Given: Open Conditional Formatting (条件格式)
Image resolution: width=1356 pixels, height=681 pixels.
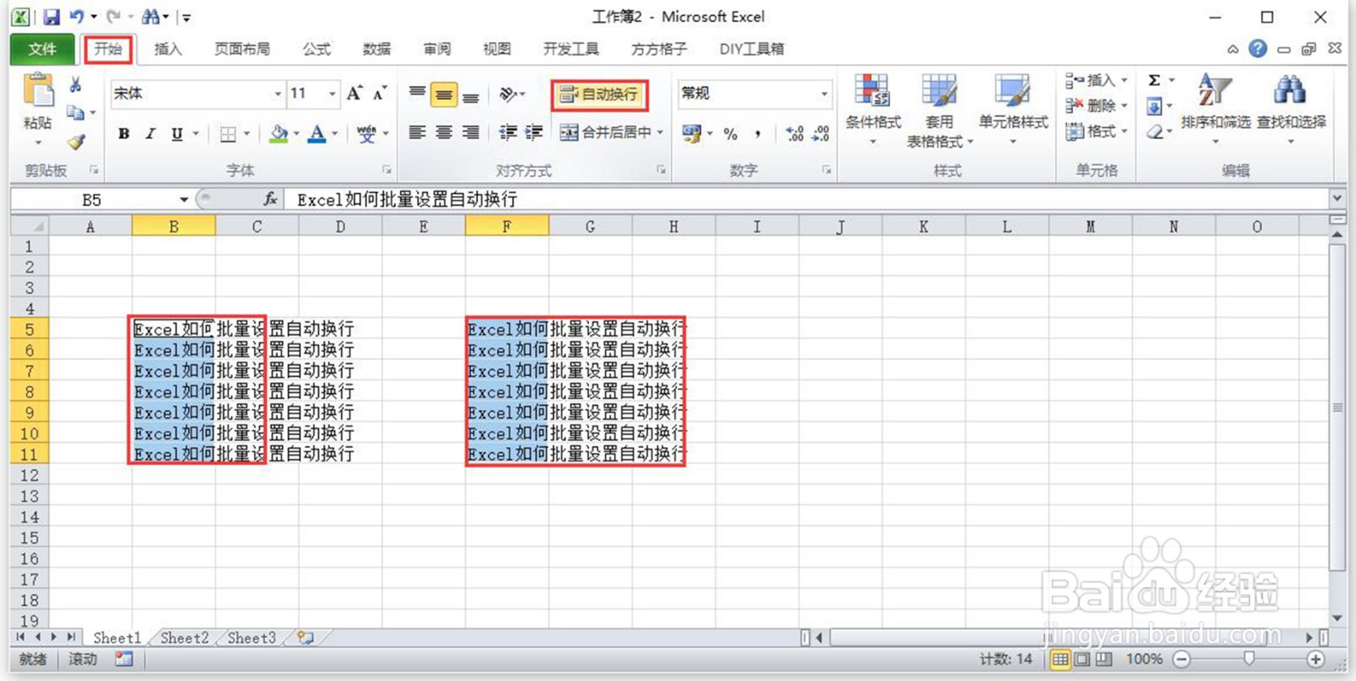Looking at the screenshot, I should [x=873, y=108].
